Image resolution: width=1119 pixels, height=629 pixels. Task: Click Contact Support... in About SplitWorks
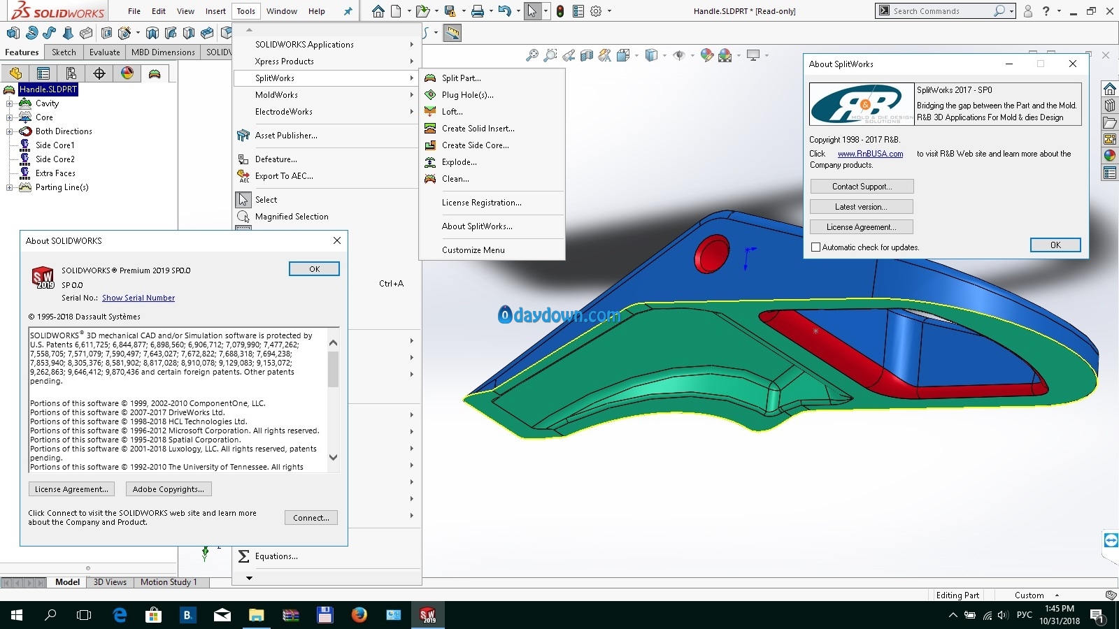pos(862,187)
